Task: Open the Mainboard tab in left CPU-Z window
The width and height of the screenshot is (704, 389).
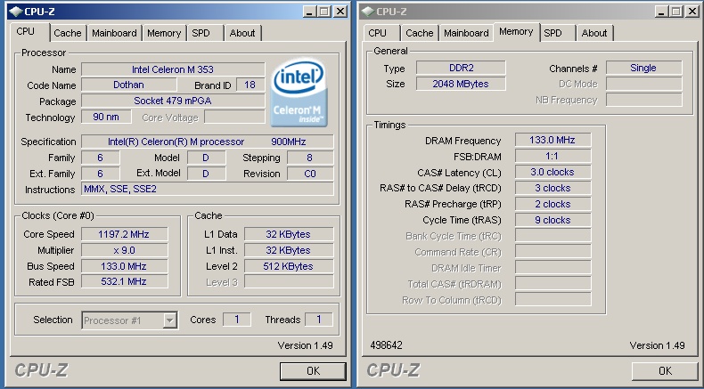Action: pos(114,33)
